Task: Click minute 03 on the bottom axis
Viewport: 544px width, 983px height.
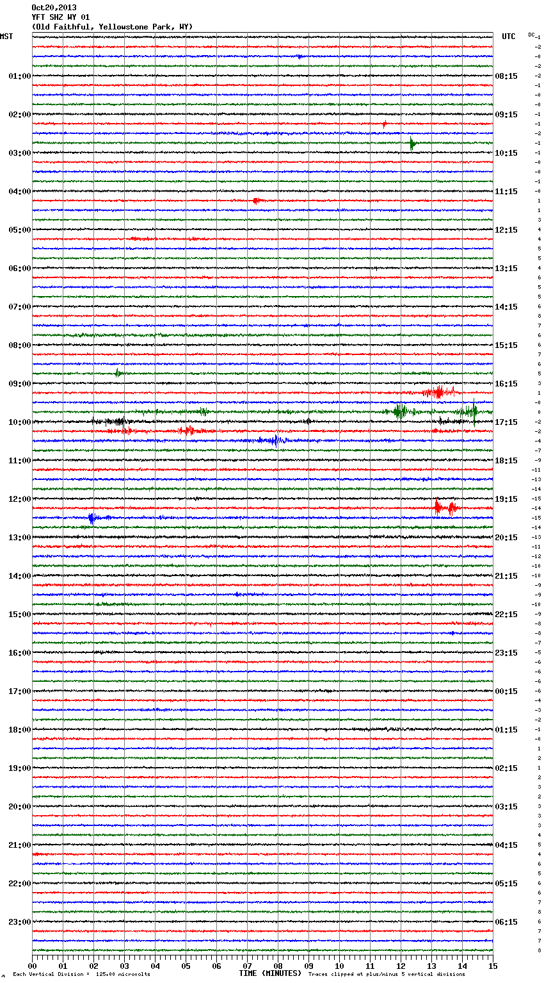Action: coord(124,966)
